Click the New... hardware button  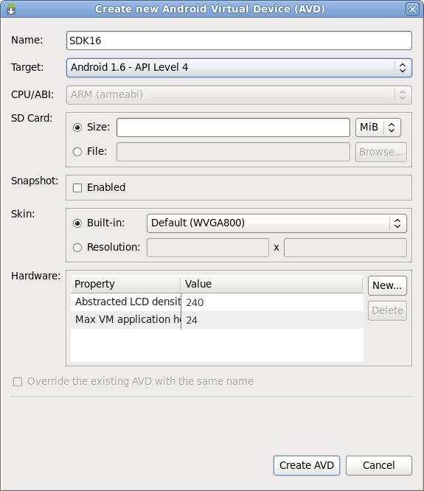pos(387,285)
